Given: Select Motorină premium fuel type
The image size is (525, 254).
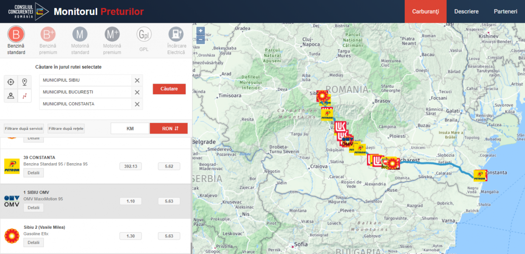Looking at the screenshot, I should click(x=112, y=41).
